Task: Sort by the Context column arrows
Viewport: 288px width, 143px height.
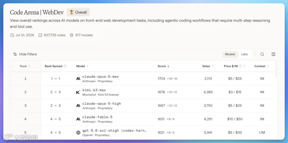Action: 268,66
